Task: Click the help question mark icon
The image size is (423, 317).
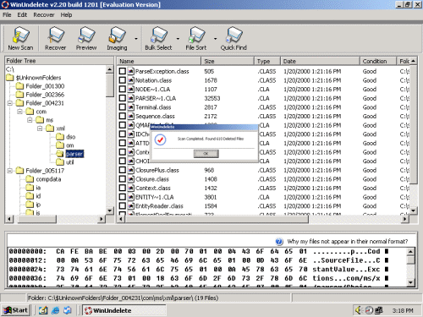Action: 279,242
